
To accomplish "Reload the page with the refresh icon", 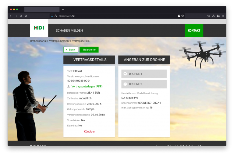I will [21, 16].
